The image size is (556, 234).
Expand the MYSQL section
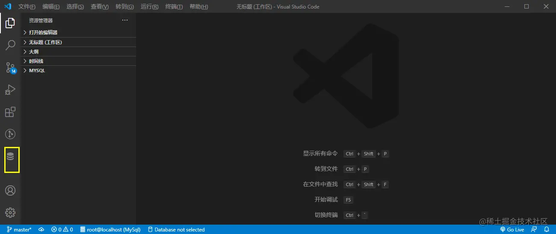tap(79, 70)
